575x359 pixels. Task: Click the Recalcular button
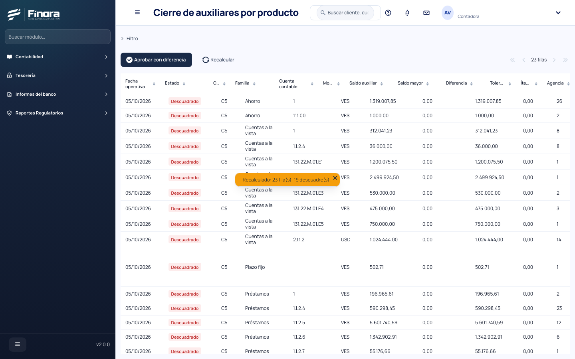tap(218, 60)
